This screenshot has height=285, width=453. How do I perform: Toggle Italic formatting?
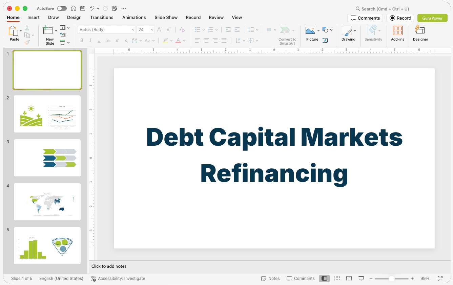[x=90, y=41]
